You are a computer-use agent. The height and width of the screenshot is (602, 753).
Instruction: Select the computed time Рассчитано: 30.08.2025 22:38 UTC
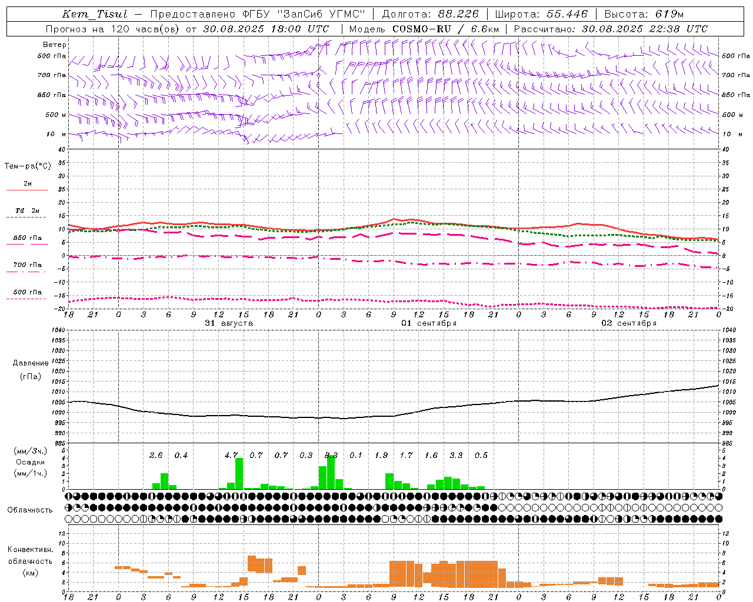[611, 29]
